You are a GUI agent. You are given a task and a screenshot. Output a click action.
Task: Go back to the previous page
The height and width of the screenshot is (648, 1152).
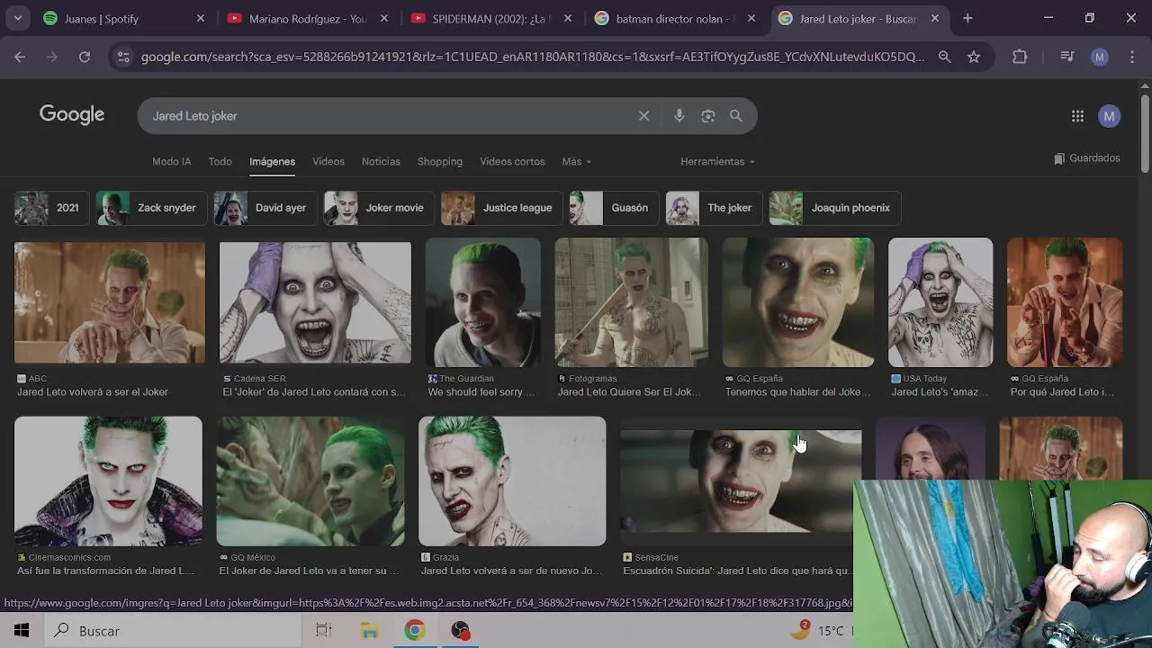[20, 57]
